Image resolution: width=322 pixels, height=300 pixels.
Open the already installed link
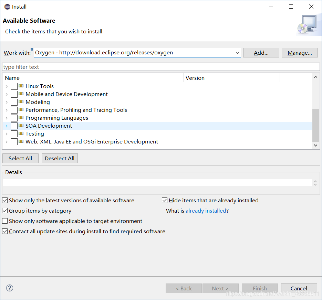(206, 211)
